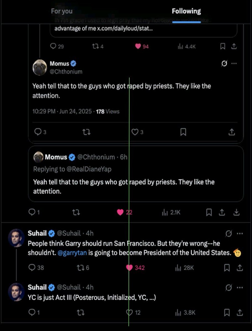The image size is (252, 331).
Task: Open the @garrytan mention link
Action: pyautogui.click(x=72, y=253)
